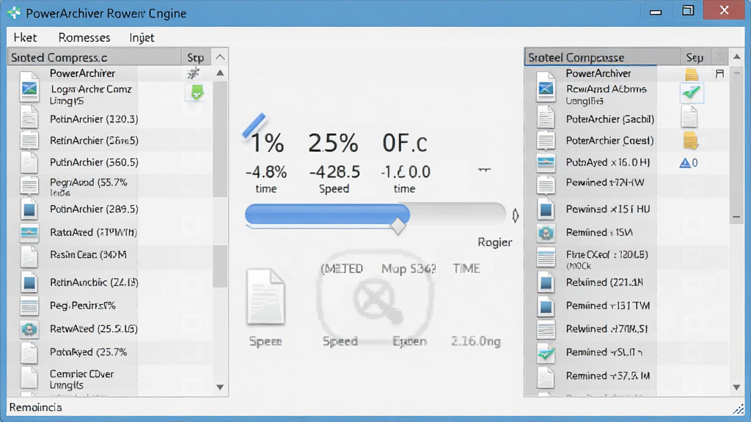The height and width of the screenshot is (422, 751).
Task: Sort by the Sroteel Compesse column header
Action: click(x=603, y=57)
